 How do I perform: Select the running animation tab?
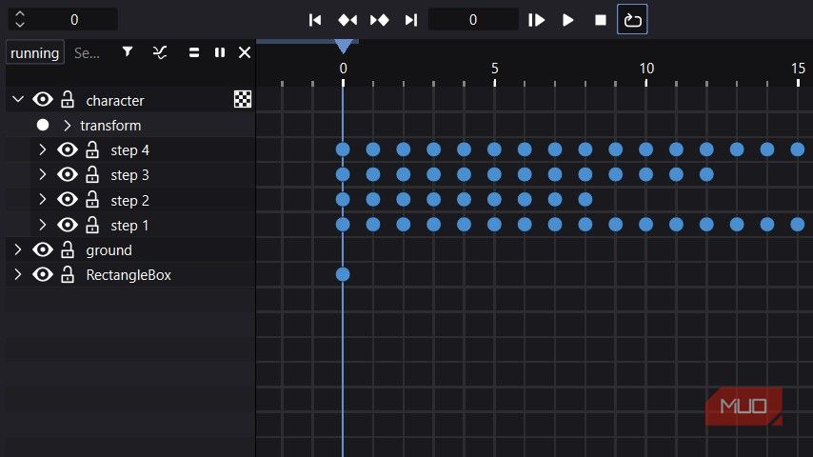[34, 52]
